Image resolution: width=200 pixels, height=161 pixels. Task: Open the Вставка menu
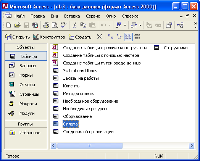(72, 16)
